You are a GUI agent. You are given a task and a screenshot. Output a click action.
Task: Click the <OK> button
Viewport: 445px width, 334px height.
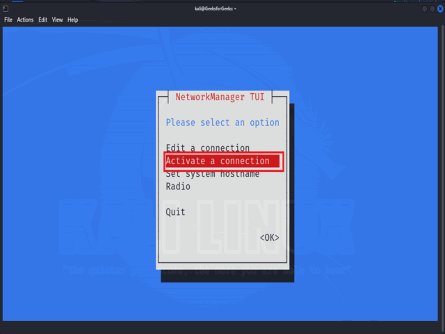click(270, 237)
